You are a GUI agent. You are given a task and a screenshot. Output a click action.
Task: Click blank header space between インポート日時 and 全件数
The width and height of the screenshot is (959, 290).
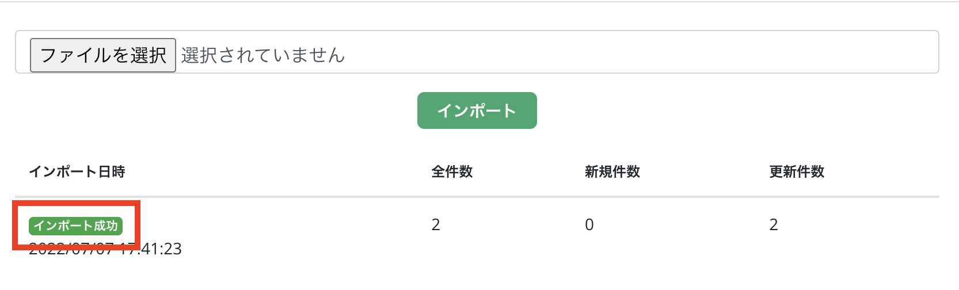(x=276, y=171)
